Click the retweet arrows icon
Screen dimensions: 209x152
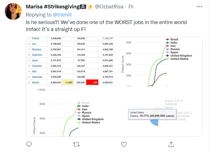pos(76,144)
